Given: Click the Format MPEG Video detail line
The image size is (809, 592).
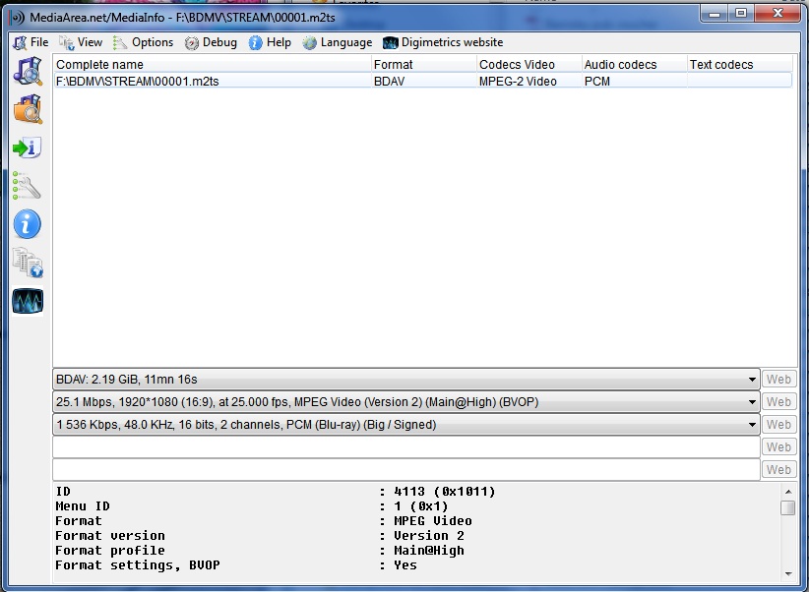Looking at the screenshot, I should 264,521.
